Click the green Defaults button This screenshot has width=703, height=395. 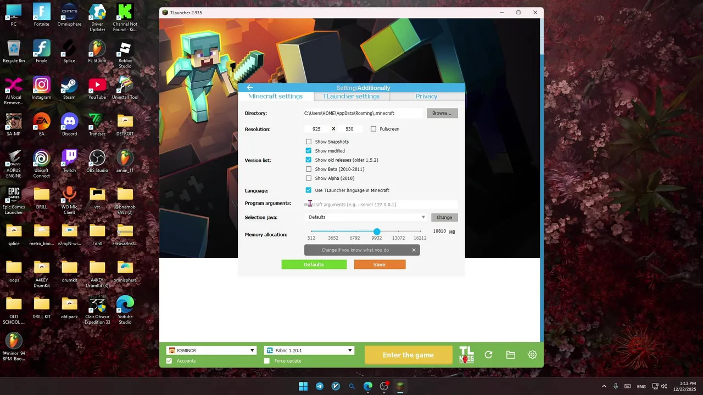(x=314, y=264)
